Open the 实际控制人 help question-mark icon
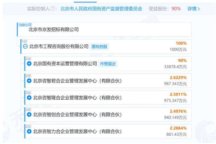 [x=53, y=9]
